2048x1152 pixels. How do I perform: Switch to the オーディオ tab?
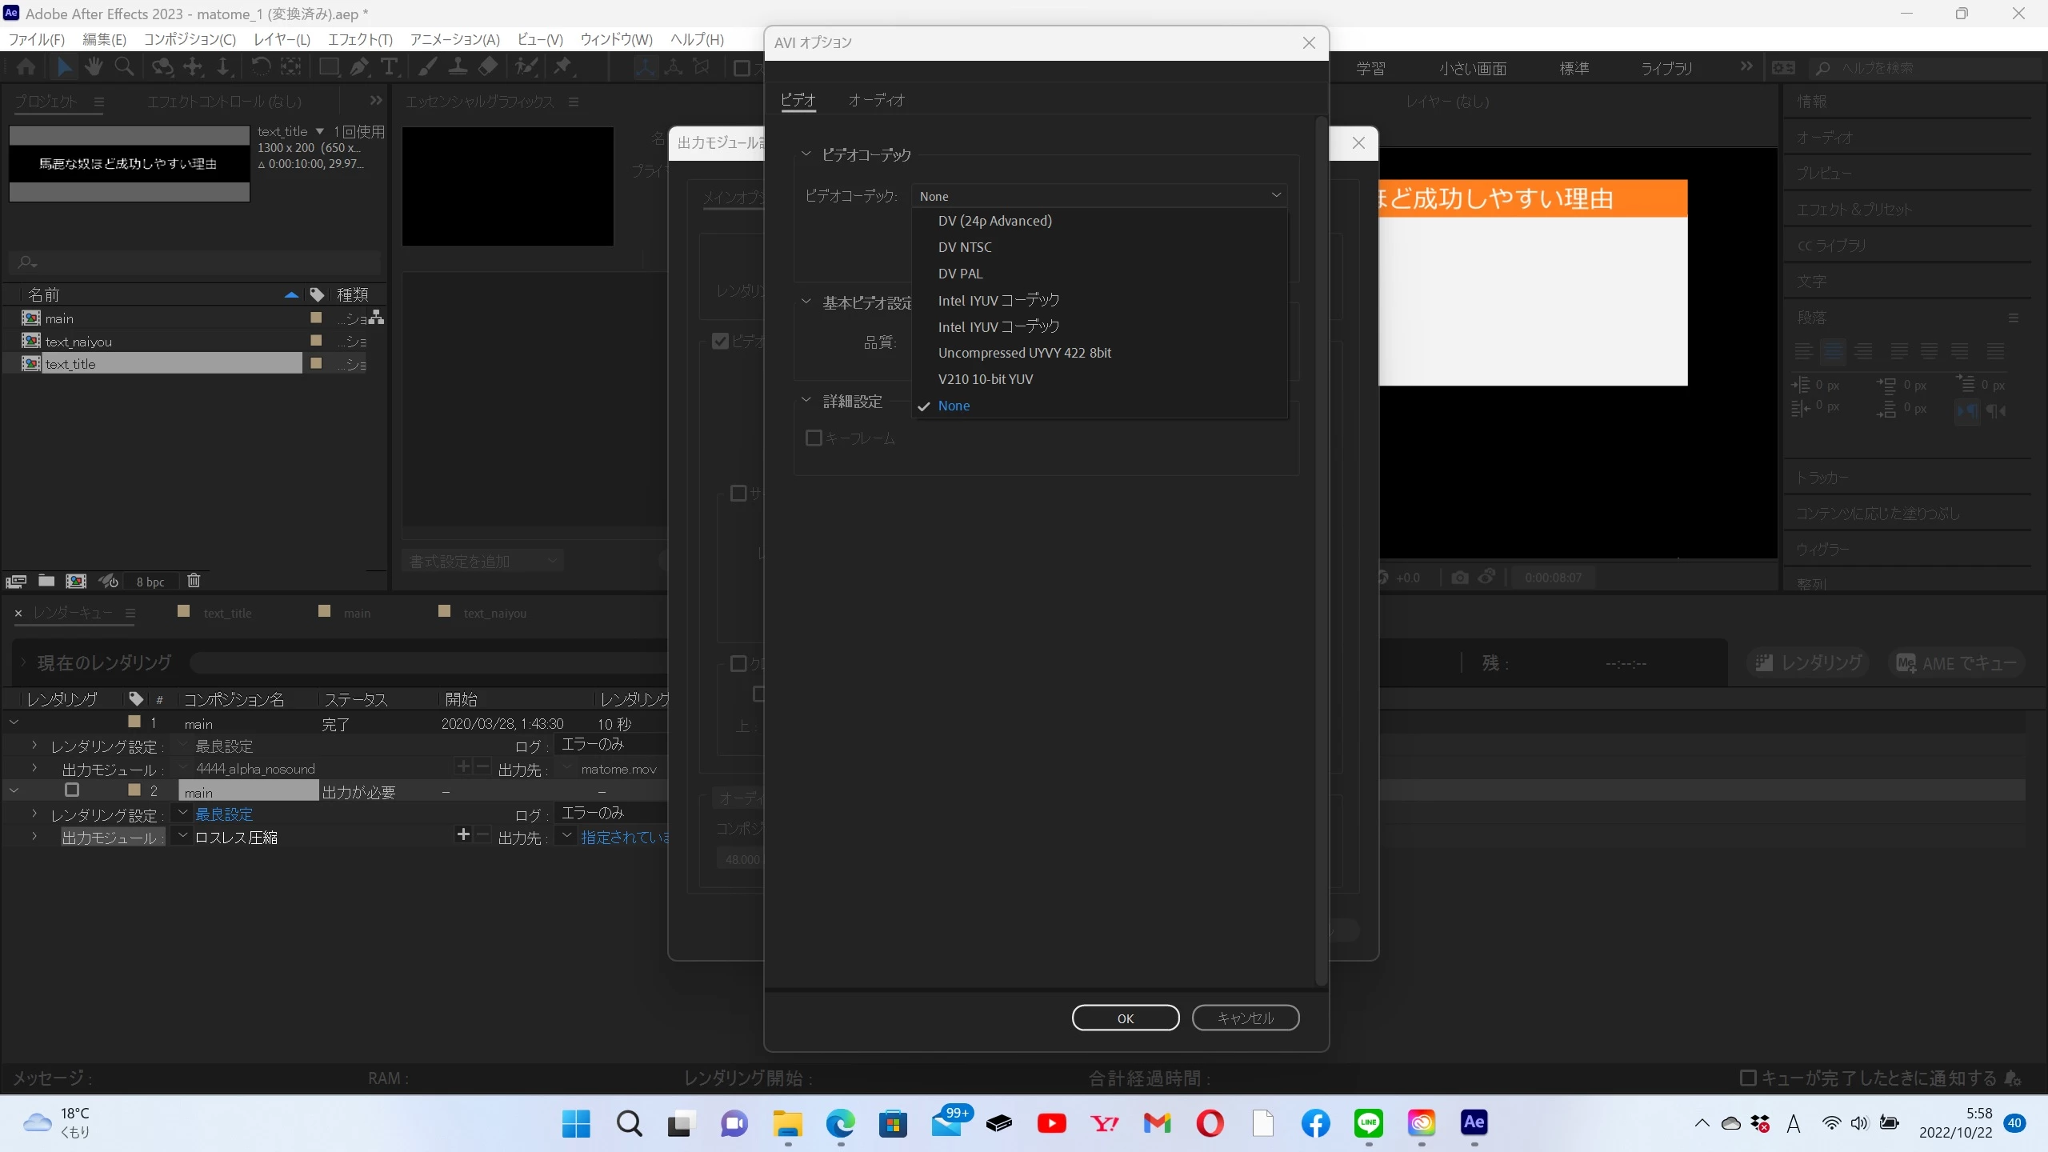[x=876, y=100]
